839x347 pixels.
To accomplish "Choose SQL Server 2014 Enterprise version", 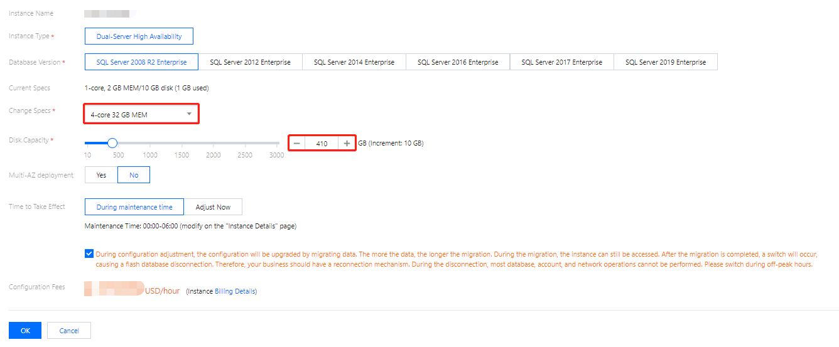I will [x=354, y=62].
